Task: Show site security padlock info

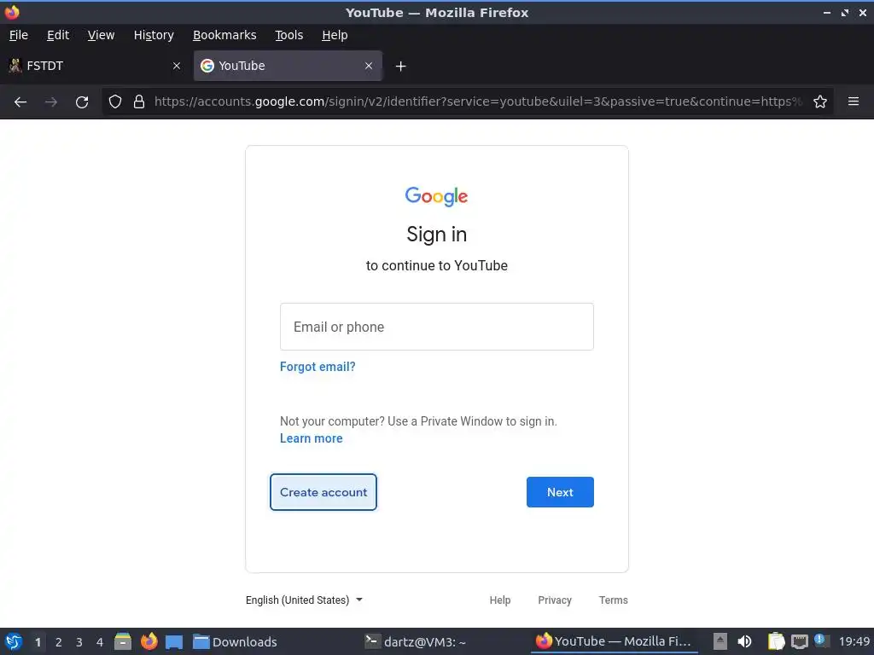Action: (139, 101)
